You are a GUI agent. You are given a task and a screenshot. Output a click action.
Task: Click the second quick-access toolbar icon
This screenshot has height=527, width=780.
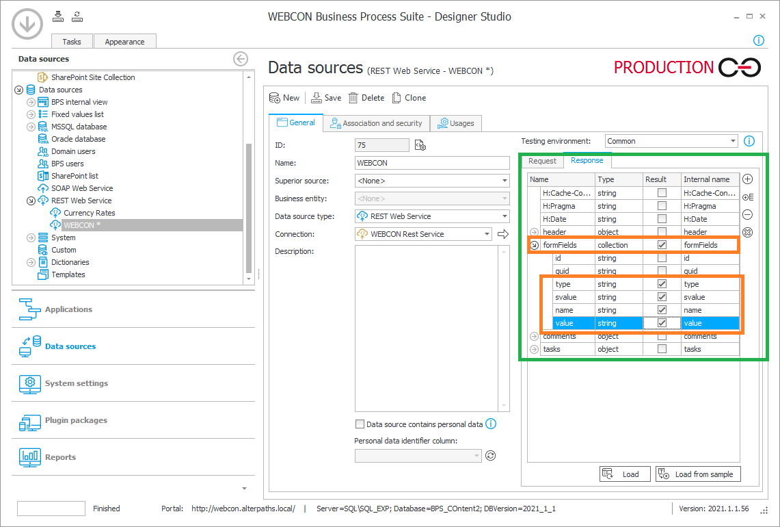tap(77, 16)
